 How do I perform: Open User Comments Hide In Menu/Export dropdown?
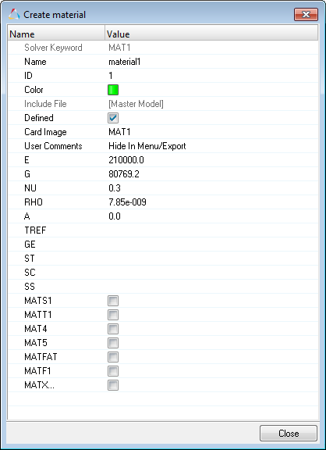click(x=212, y=146)
